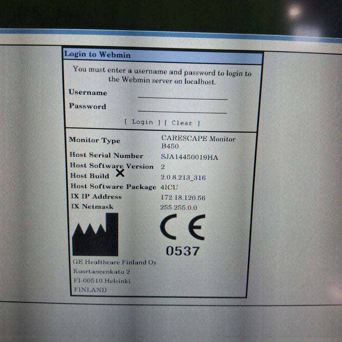Viewport: 342px width, 342px height.
Task: Click the "Monitor Type" label
Action: (94, 140)
